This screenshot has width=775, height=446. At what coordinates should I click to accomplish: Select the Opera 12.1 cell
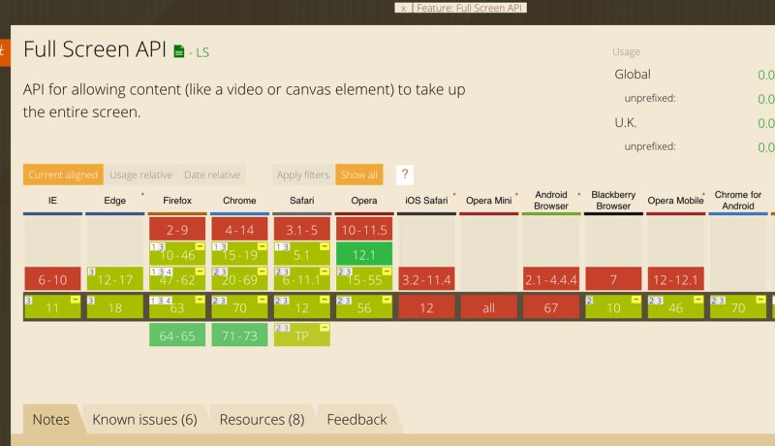pos(364,254)
